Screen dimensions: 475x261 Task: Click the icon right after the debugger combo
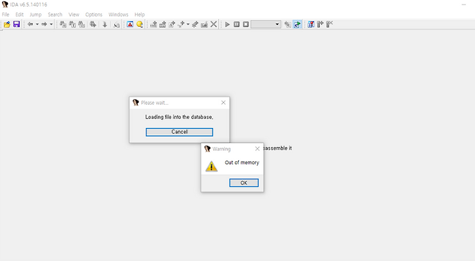(x=288, y=24)
